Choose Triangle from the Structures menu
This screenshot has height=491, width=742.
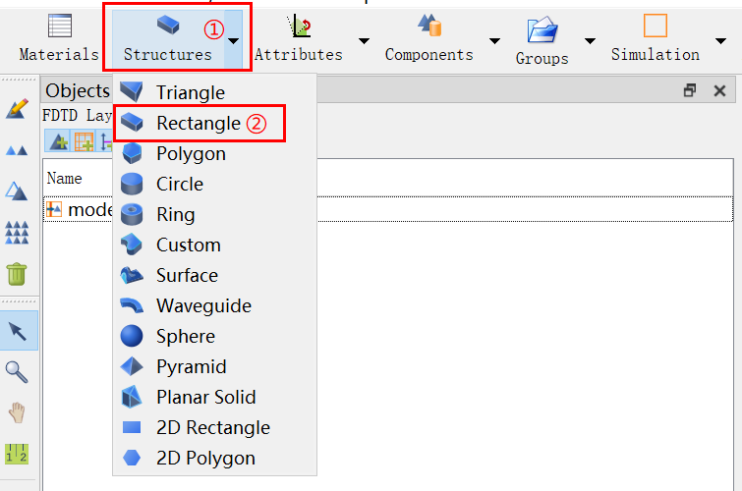point(190,93)
